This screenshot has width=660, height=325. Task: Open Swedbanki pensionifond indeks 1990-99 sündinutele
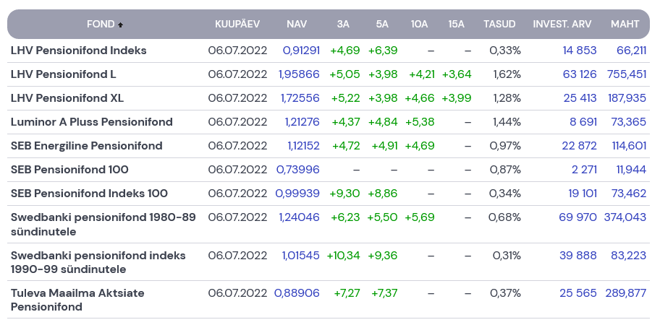click(x=98, y=262)
